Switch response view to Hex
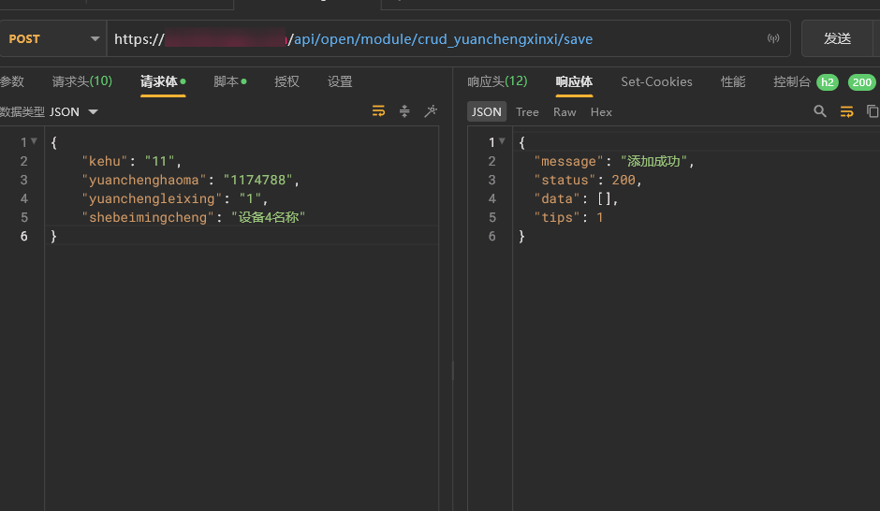Screen dimensions: 880x511 pyautogui.click(x=601, y=112)
